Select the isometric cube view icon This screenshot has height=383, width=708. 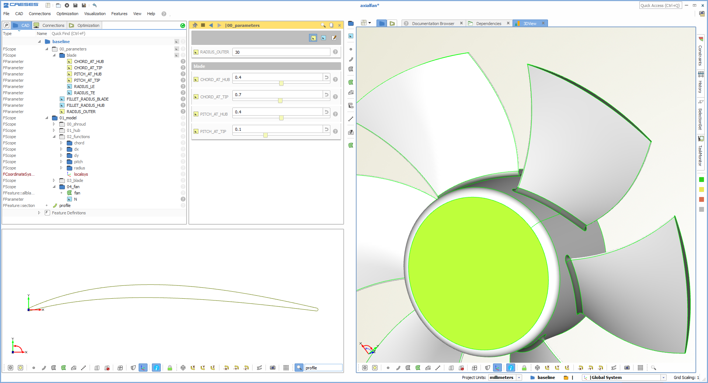coord(537,368)
